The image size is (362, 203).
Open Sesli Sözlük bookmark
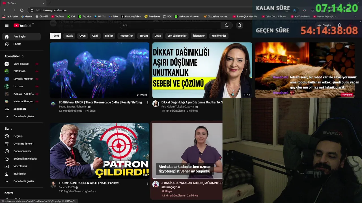point(10,17)
